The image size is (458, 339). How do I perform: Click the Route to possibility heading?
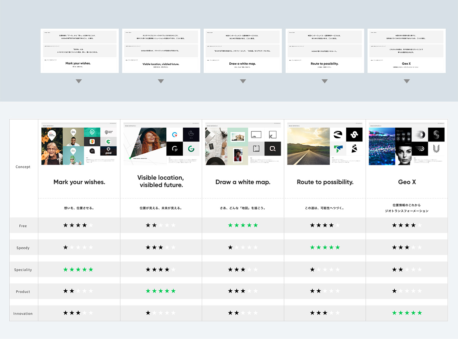click(x=325, y=182)
